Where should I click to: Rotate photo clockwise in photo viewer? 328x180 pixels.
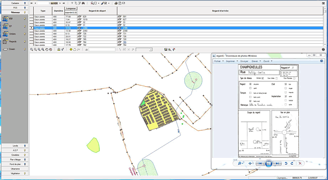tap(292, 163)
